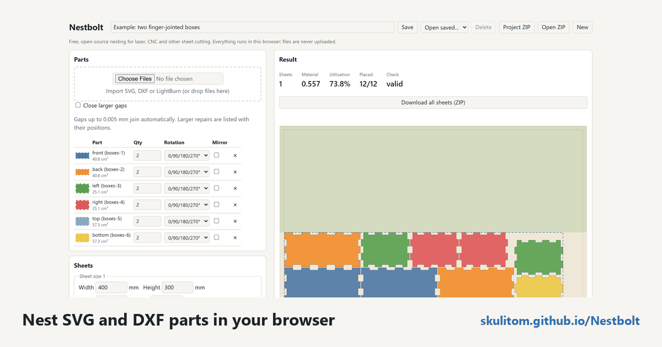This screenshot has height=347, width=662.
Task: Click the 'skulitom.github.io/Nestbolt' link text
Action: [x=560, y=321]
